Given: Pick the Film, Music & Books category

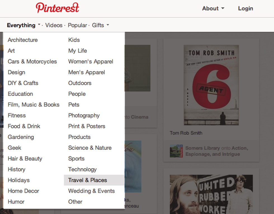Looking at the screenshot, I should pyautogui.click(x=34, y=105).
